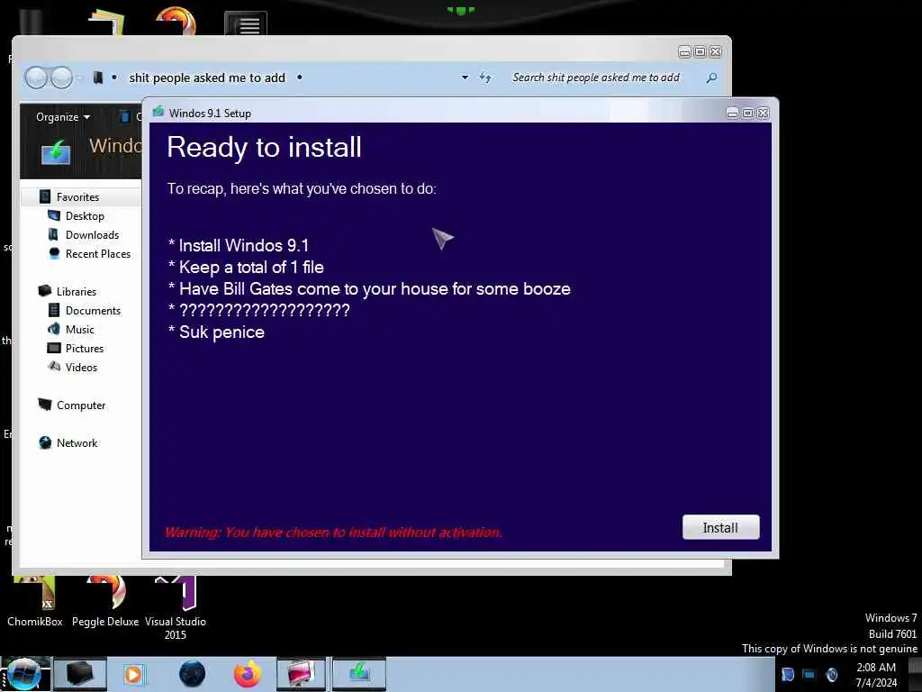Open address bar history dropdown arrow

click(x=465, y=77)
